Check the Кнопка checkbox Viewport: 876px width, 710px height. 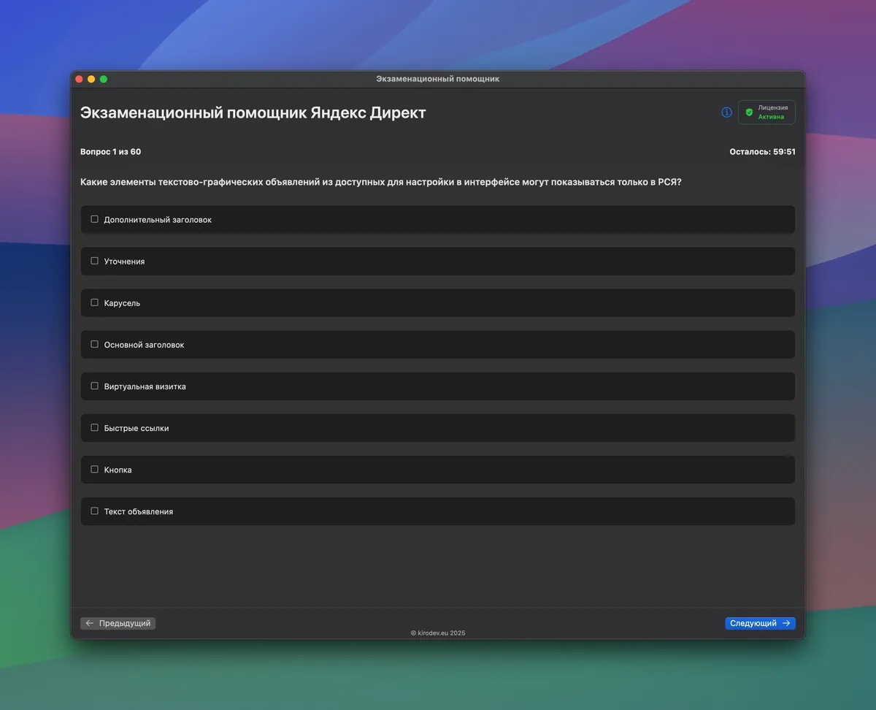click(94, 469)
